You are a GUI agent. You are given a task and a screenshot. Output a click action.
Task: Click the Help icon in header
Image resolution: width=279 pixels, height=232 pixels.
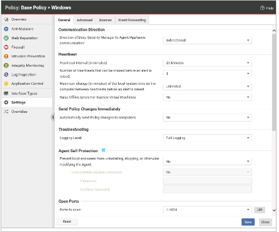tap(262, 8)
